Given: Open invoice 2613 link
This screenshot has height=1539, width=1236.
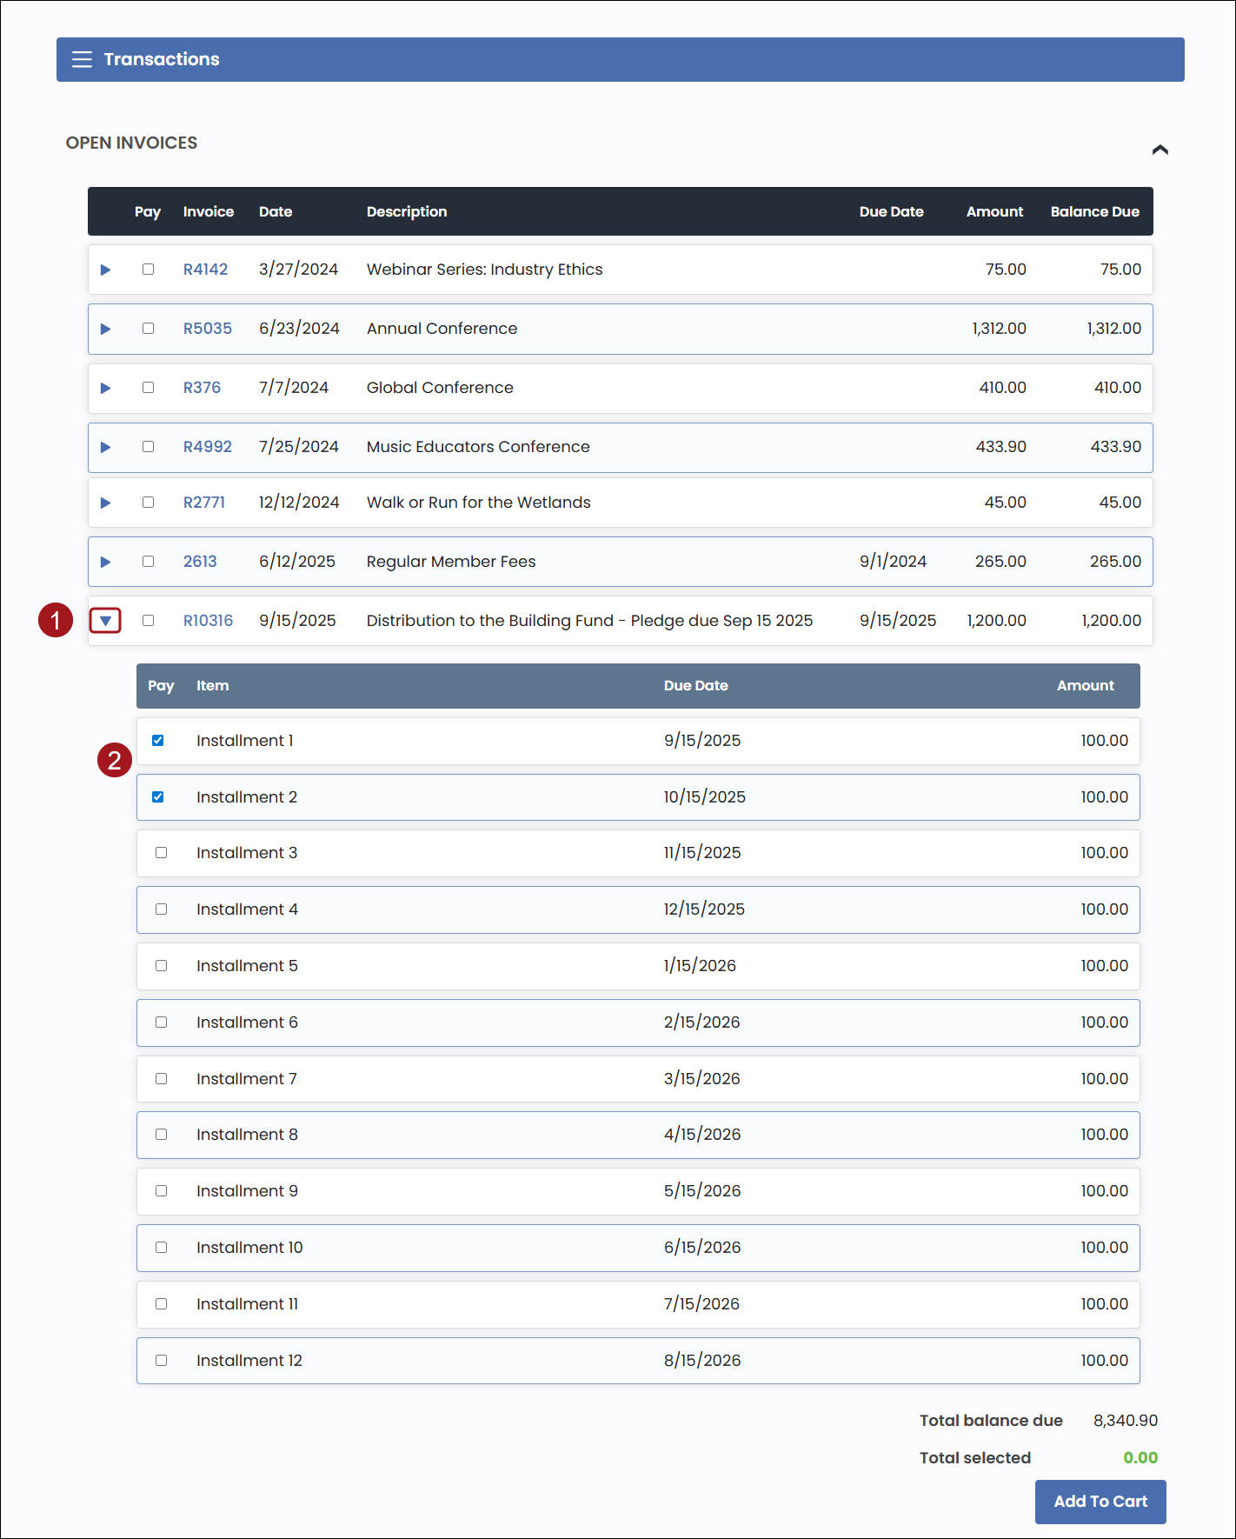Looking at the screenshot, I should (x=200, y=562).
